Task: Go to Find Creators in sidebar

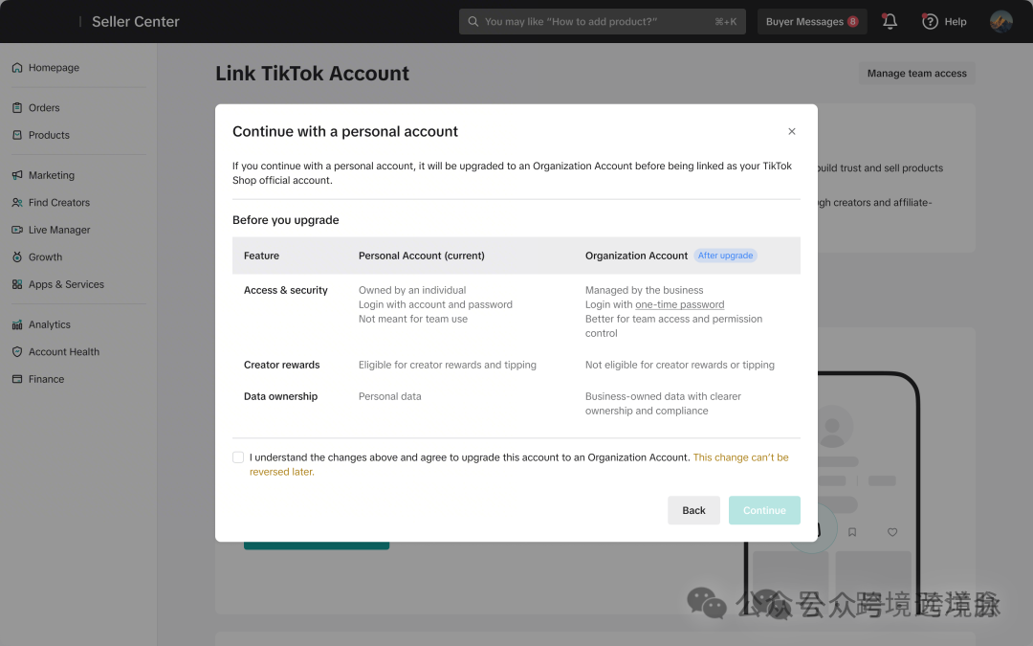Action: pos(59,202)
